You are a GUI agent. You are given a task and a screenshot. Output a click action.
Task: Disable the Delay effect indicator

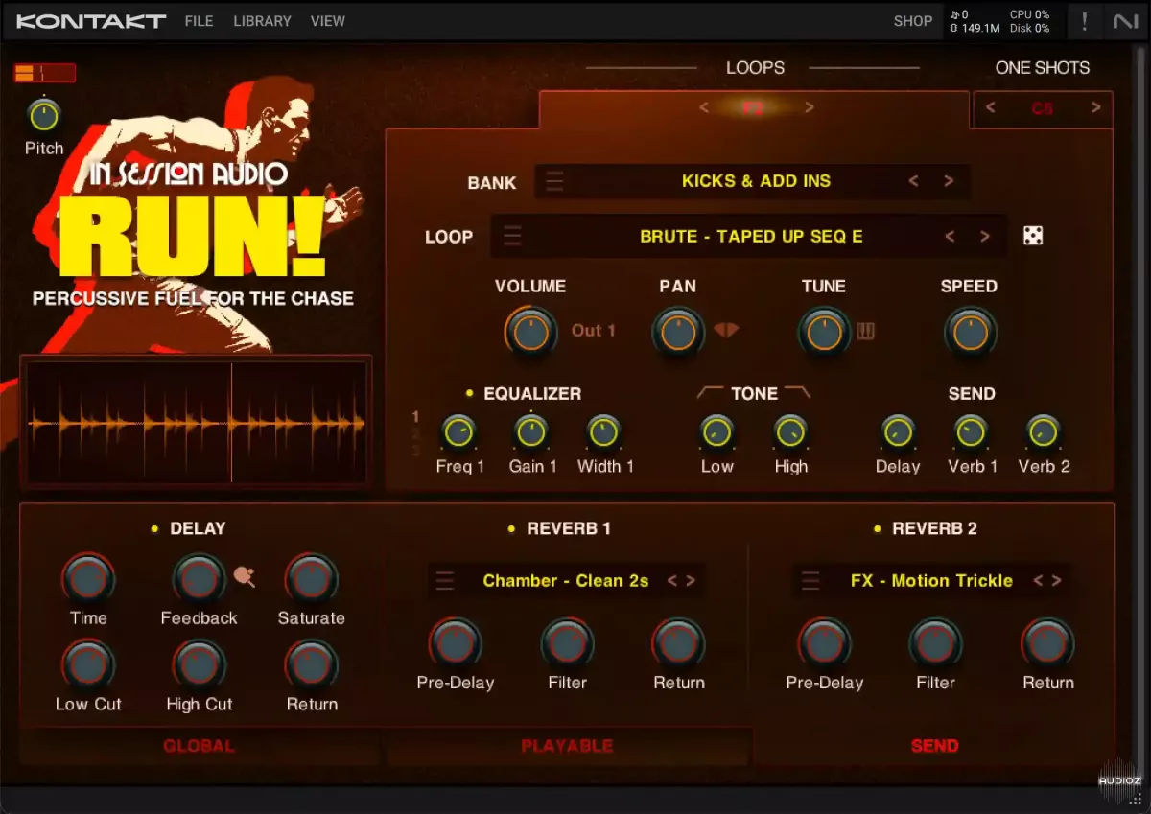pos(154,528)
